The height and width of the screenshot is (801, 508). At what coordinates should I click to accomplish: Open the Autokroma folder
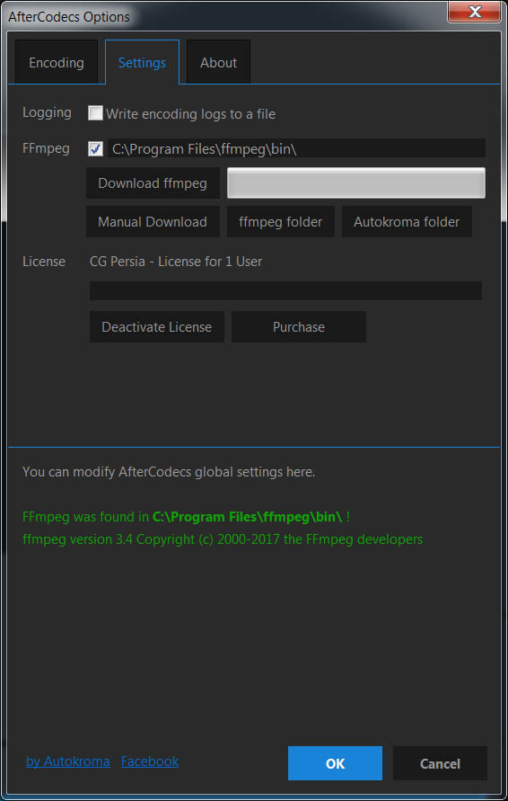pyautogui.click(x=407, y=222)
